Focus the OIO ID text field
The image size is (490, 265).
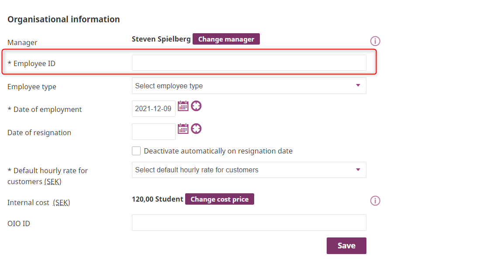pyautogui.click(x=249, y=223)
